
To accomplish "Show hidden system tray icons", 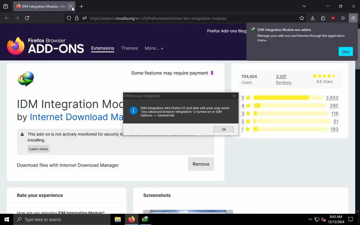I will [310, 219].
